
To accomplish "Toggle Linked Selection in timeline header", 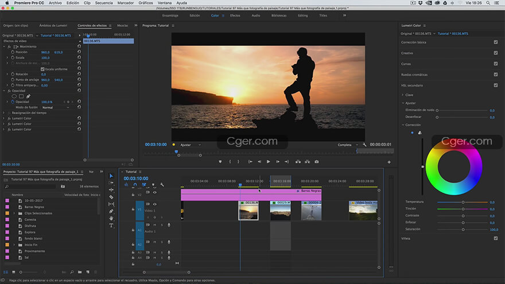I will [144, 185].
